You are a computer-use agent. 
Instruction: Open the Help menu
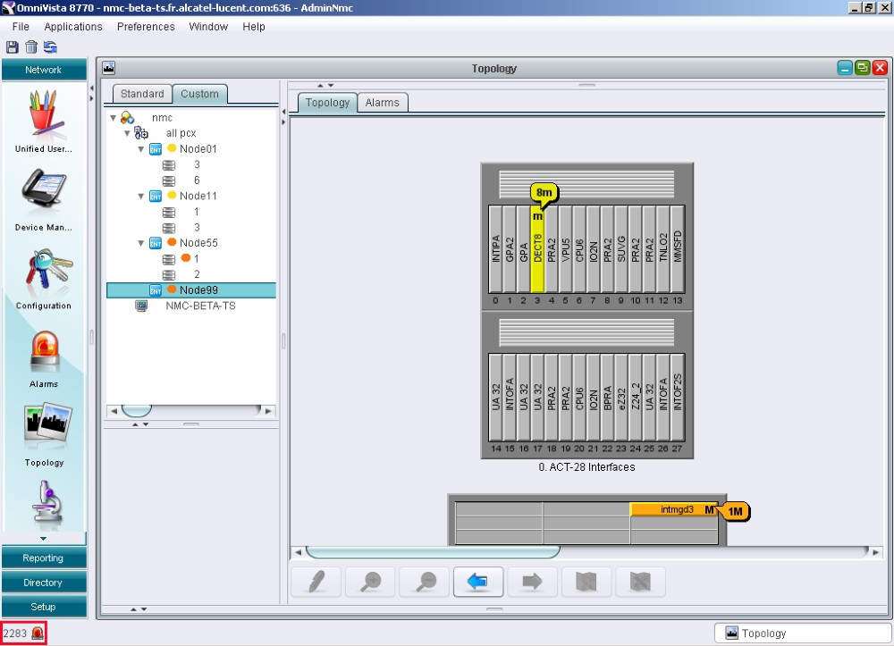pos(254,27)
